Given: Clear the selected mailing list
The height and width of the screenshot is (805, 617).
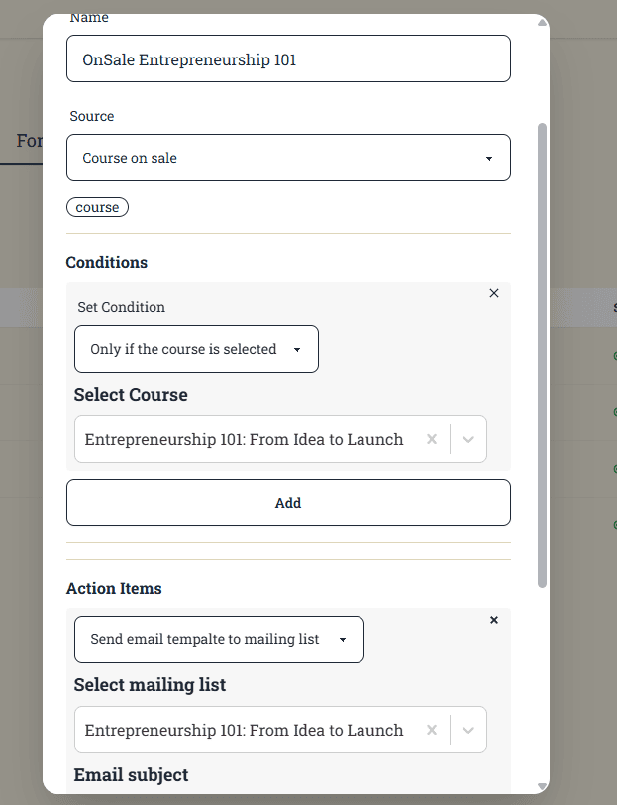Looking at the screenshot, I should click(x=432, y=730).
